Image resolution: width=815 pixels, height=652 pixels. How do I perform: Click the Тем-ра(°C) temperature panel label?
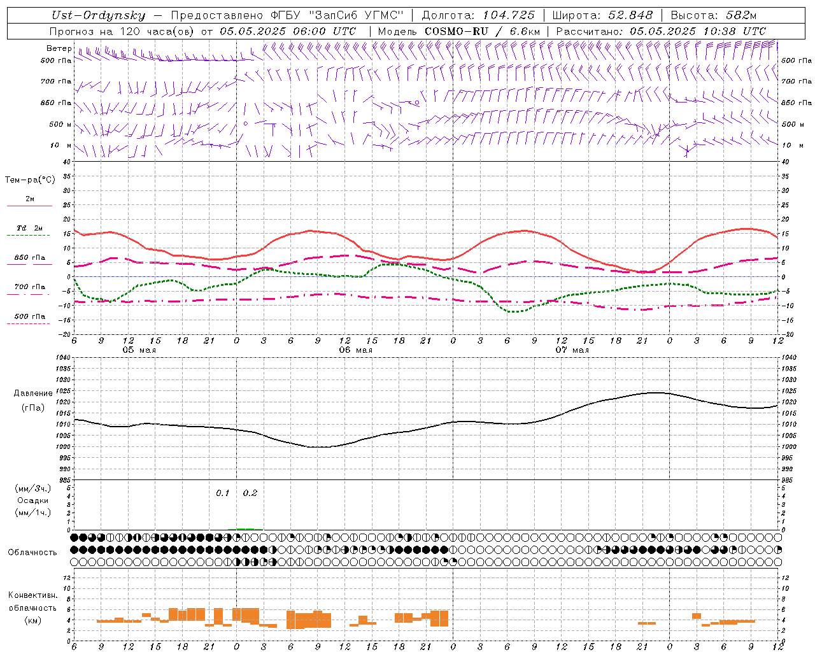pos(30,180)
